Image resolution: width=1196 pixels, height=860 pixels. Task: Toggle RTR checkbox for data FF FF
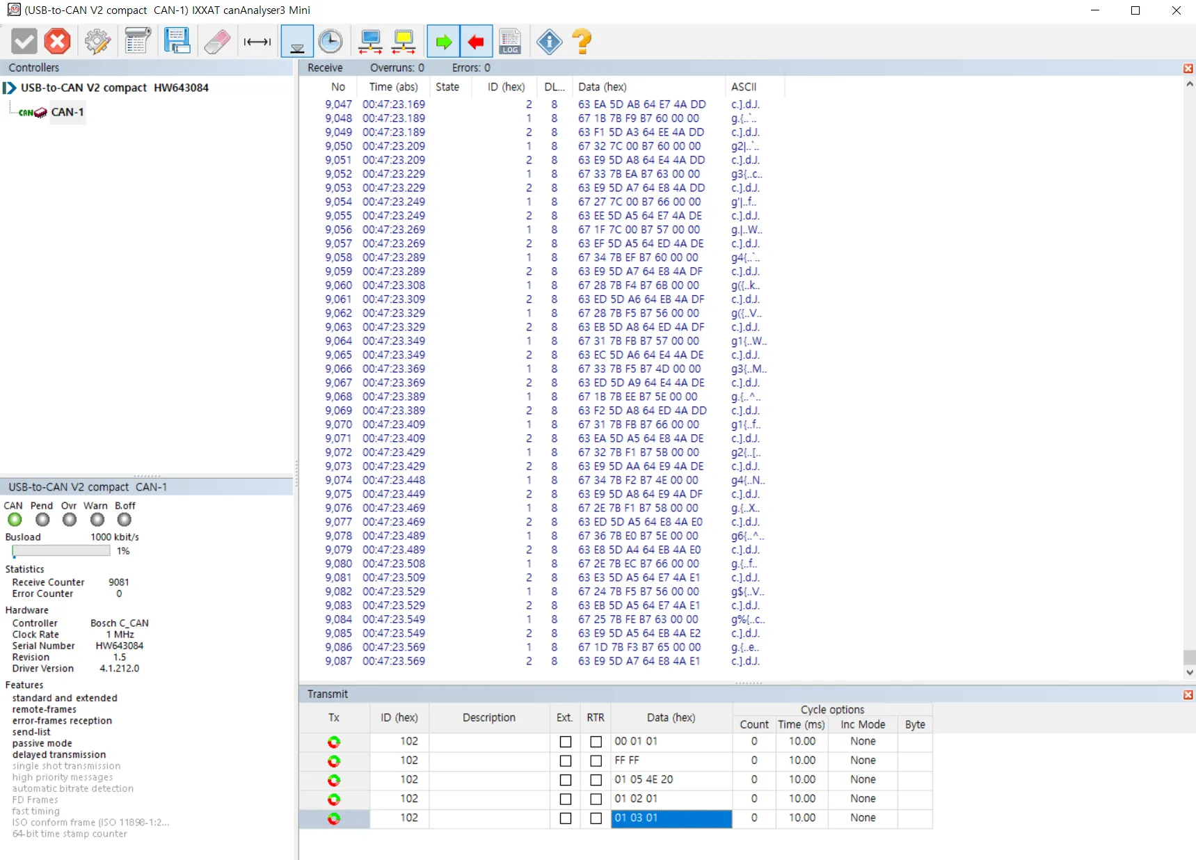(x=596, y=761)
